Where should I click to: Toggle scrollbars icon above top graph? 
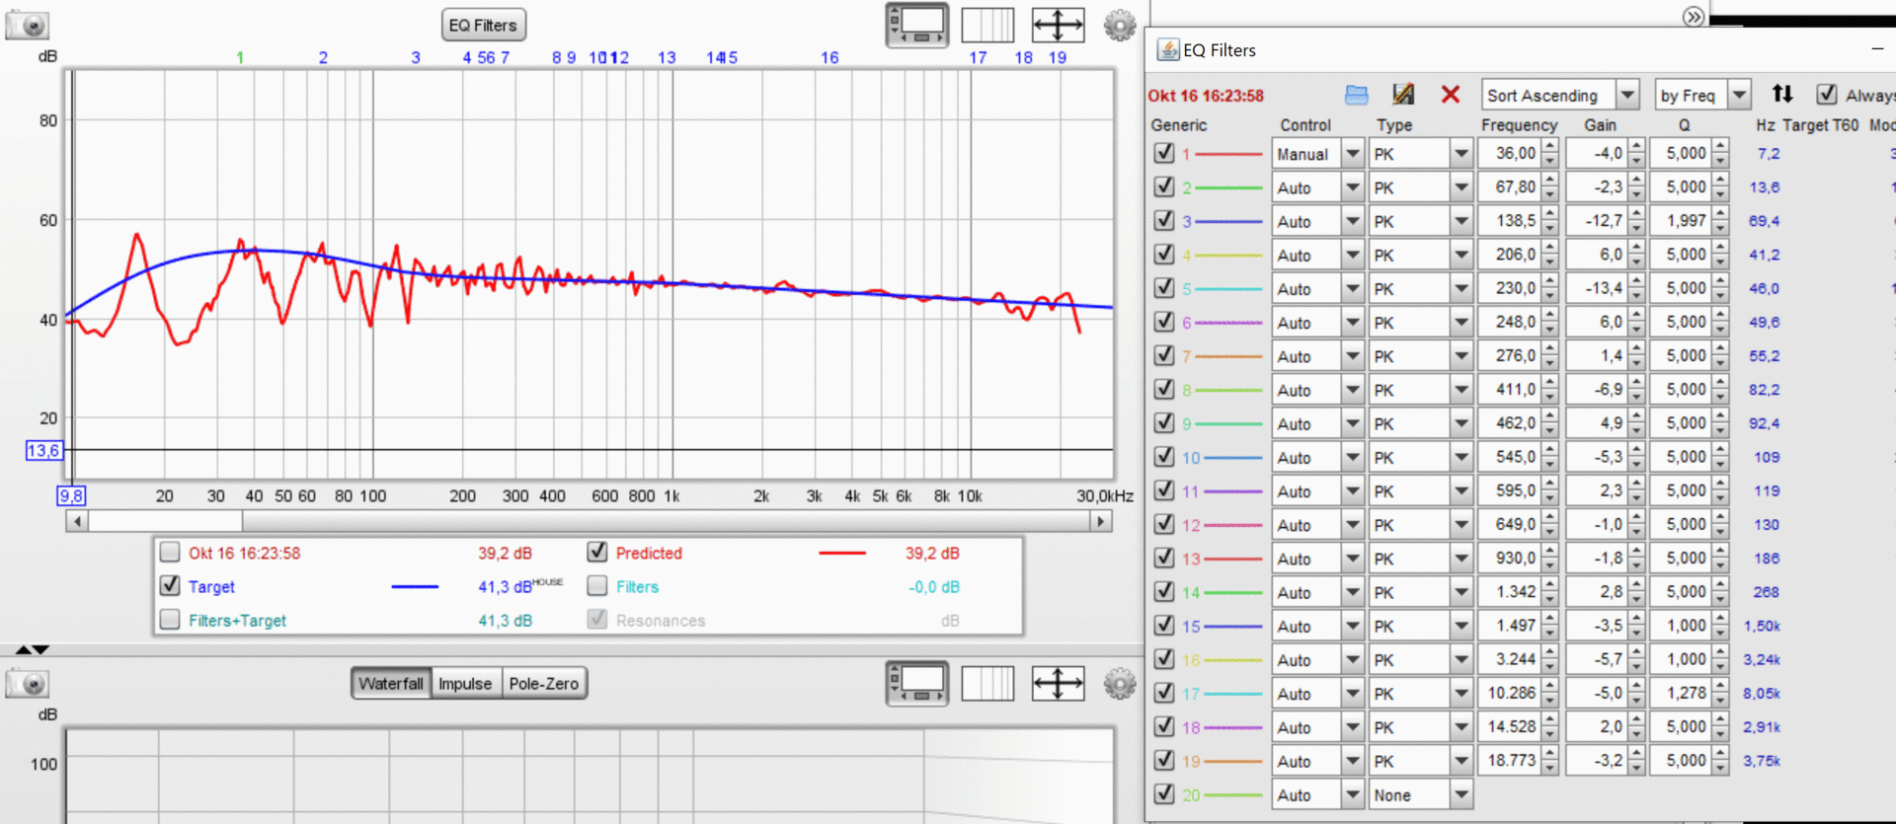[x=916, y=26]
